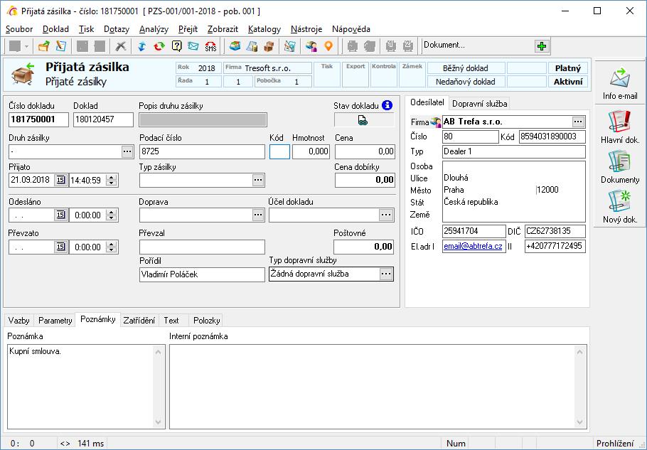Switch to the Parametry tab
Image resolution: width=647 pixels, height=450 pixels.
tap(55, 321)
